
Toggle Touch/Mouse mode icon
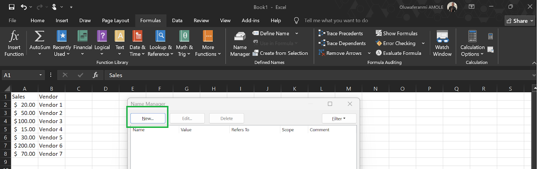[x=54, y=7]
